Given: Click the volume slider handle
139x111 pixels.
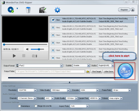Looking at the screenshot, I should pos(39,49).
